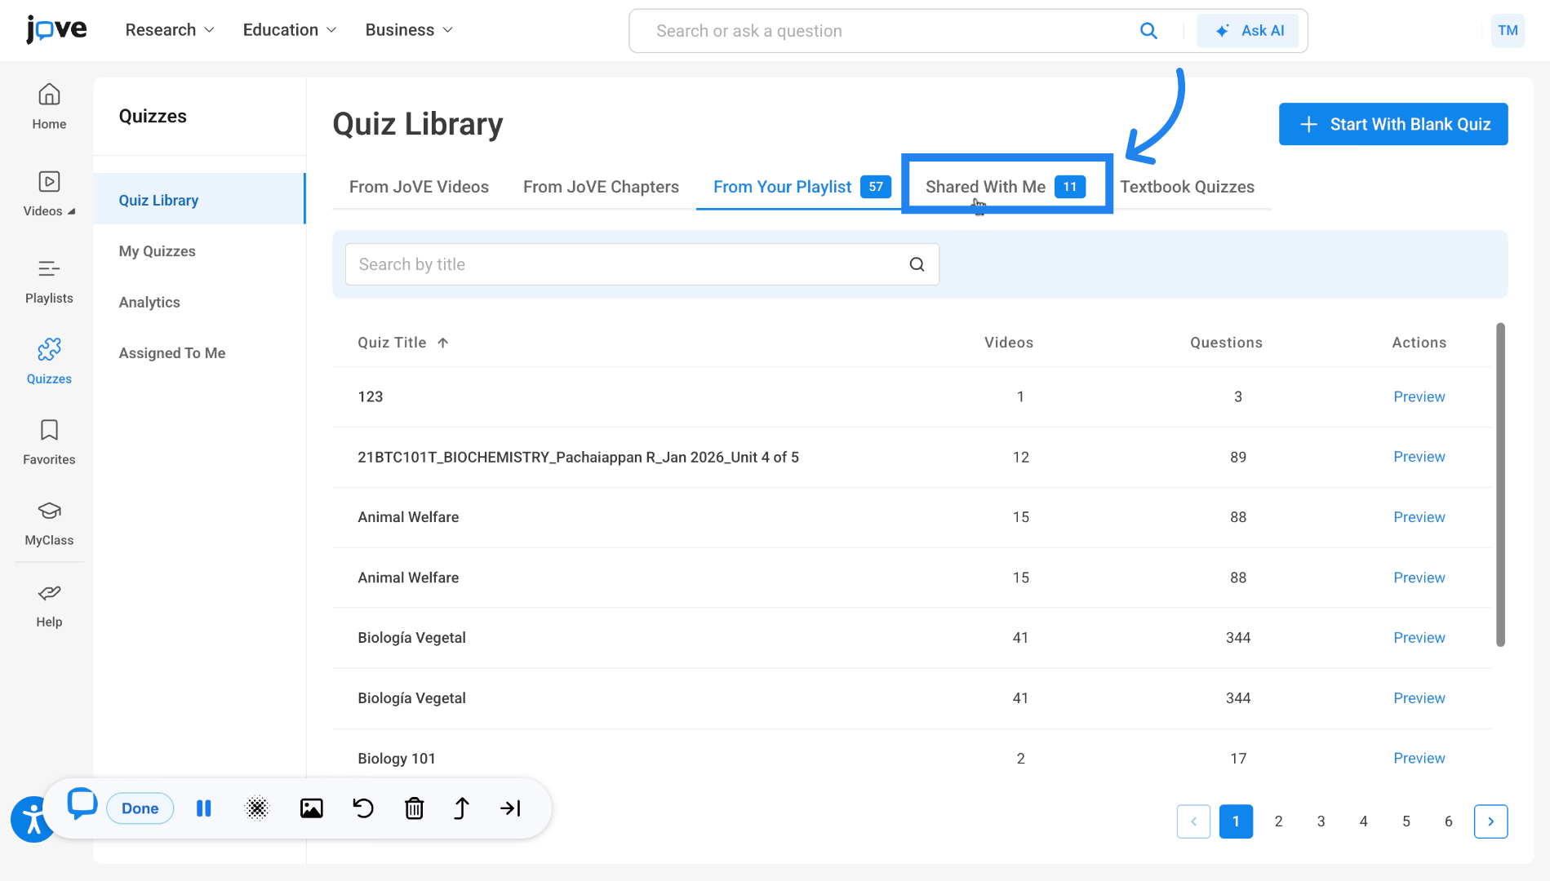Image resolution: width=1550 pixels, height=881 pixels.
Task: Expand the Research dropdown menu
Action: (x=170, y=30)
